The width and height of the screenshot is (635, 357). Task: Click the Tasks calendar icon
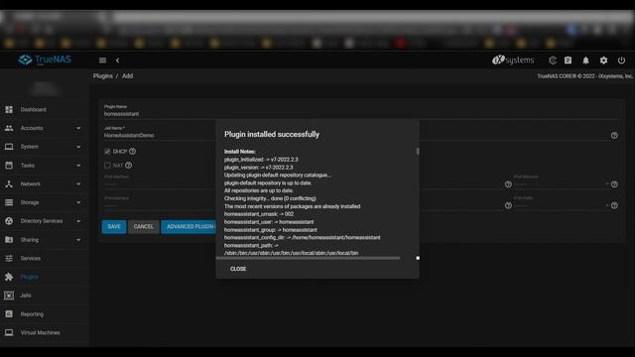pos(9,166)
